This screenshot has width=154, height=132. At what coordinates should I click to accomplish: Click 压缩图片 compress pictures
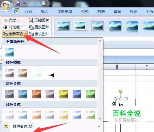[39, 20]
